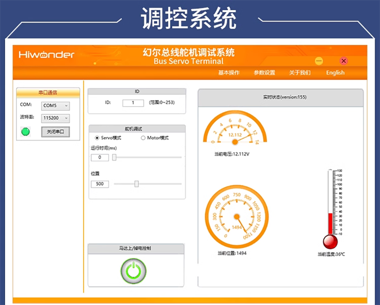Click the 关闭串口 button
The height and width of the screenshot is (305, 380).
pyautogui.click(x=55, y=132)
